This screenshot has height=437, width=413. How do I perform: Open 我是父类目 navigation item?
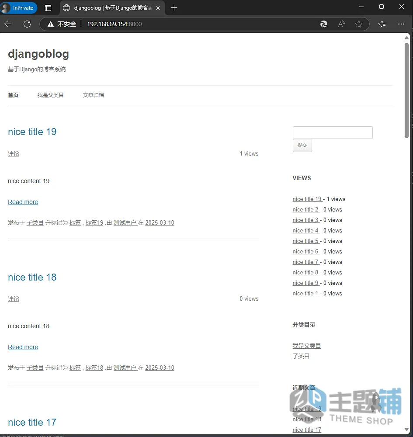(x=50, y=95)
